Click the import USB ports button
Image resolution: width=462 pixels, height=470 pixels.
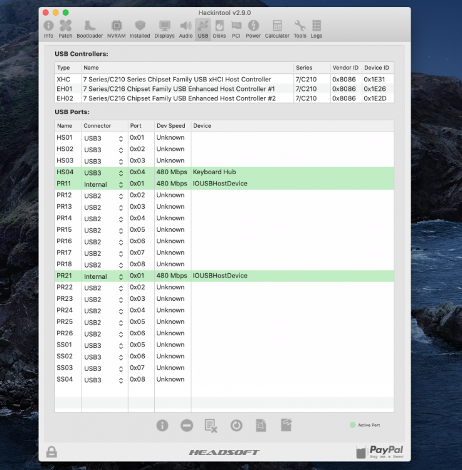click(261, 426)
